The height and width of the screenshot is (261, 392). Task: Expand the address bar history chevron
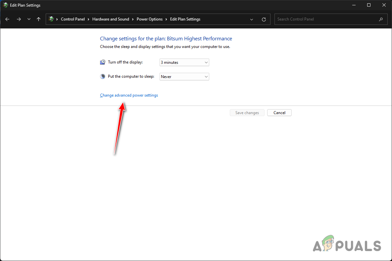point(251,19)
